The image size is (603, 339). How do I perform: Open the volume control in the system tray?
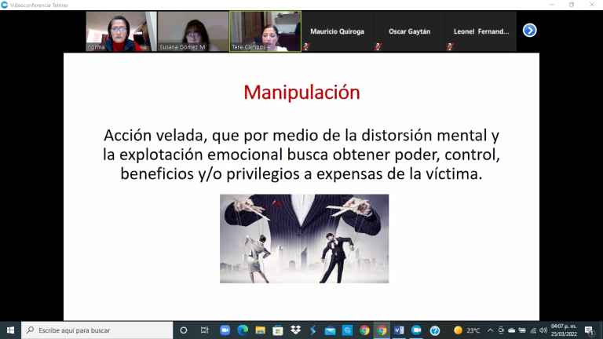point(543,330)
